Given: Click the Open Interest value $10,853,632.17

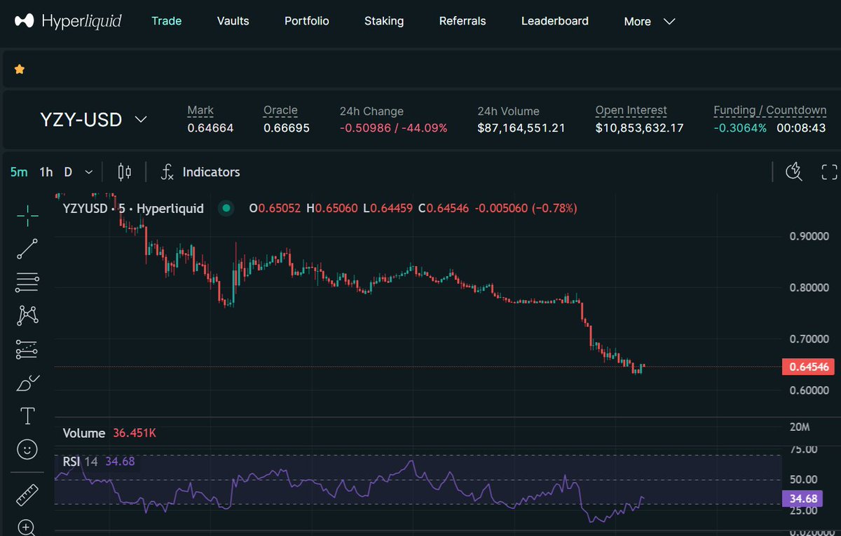Looking at the screenshot, I should [639, 128].
